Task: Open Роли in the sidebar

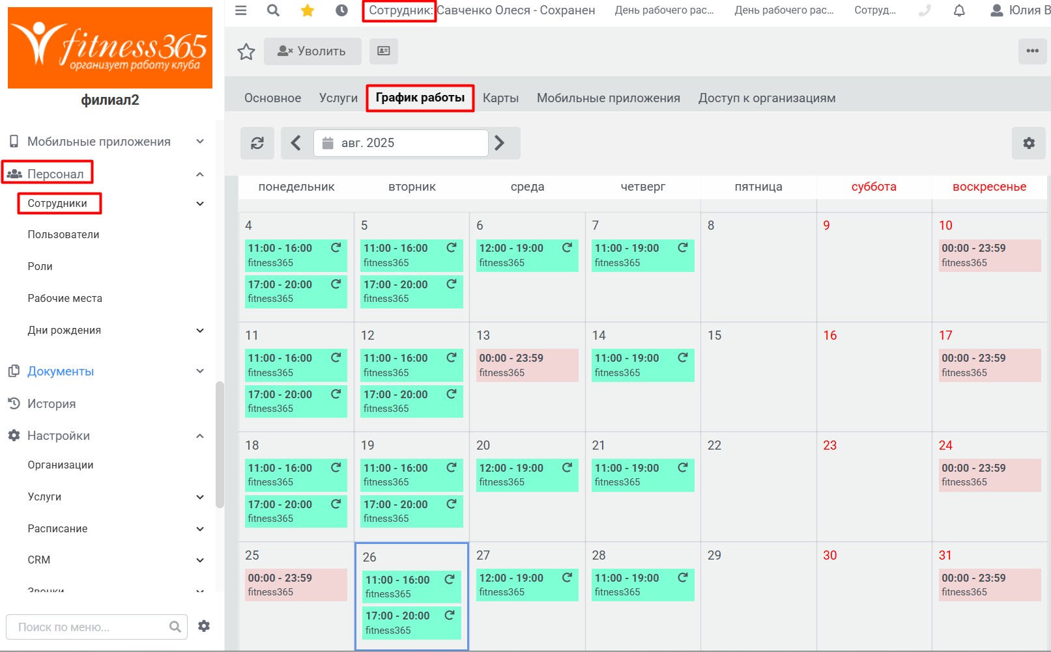Action: click(40, 267)
